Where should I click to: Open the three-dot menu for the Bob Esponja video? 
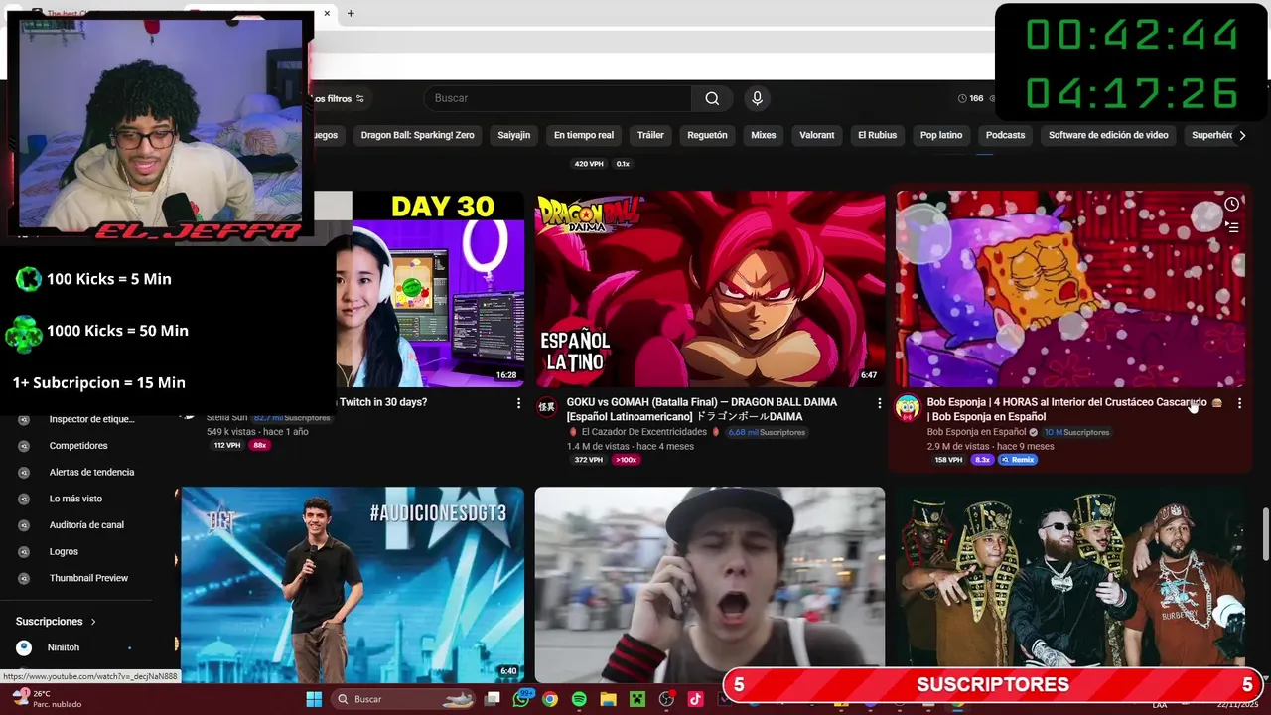click(x=1239, y=403)
